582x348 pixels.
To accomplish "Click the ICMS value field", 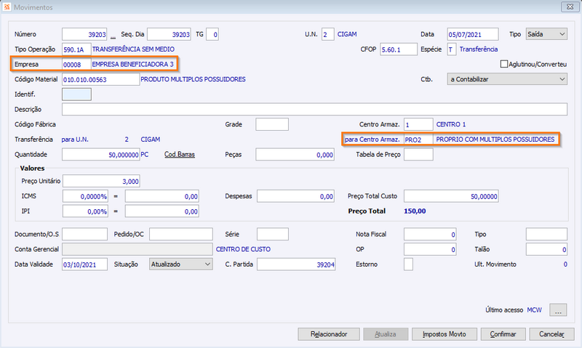I will click(162, 196).
